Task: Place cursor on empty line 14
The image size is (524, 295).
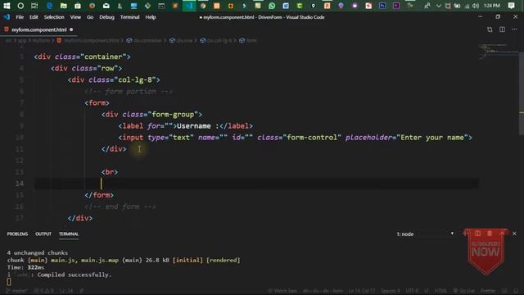Action: [x=256, y=184]
